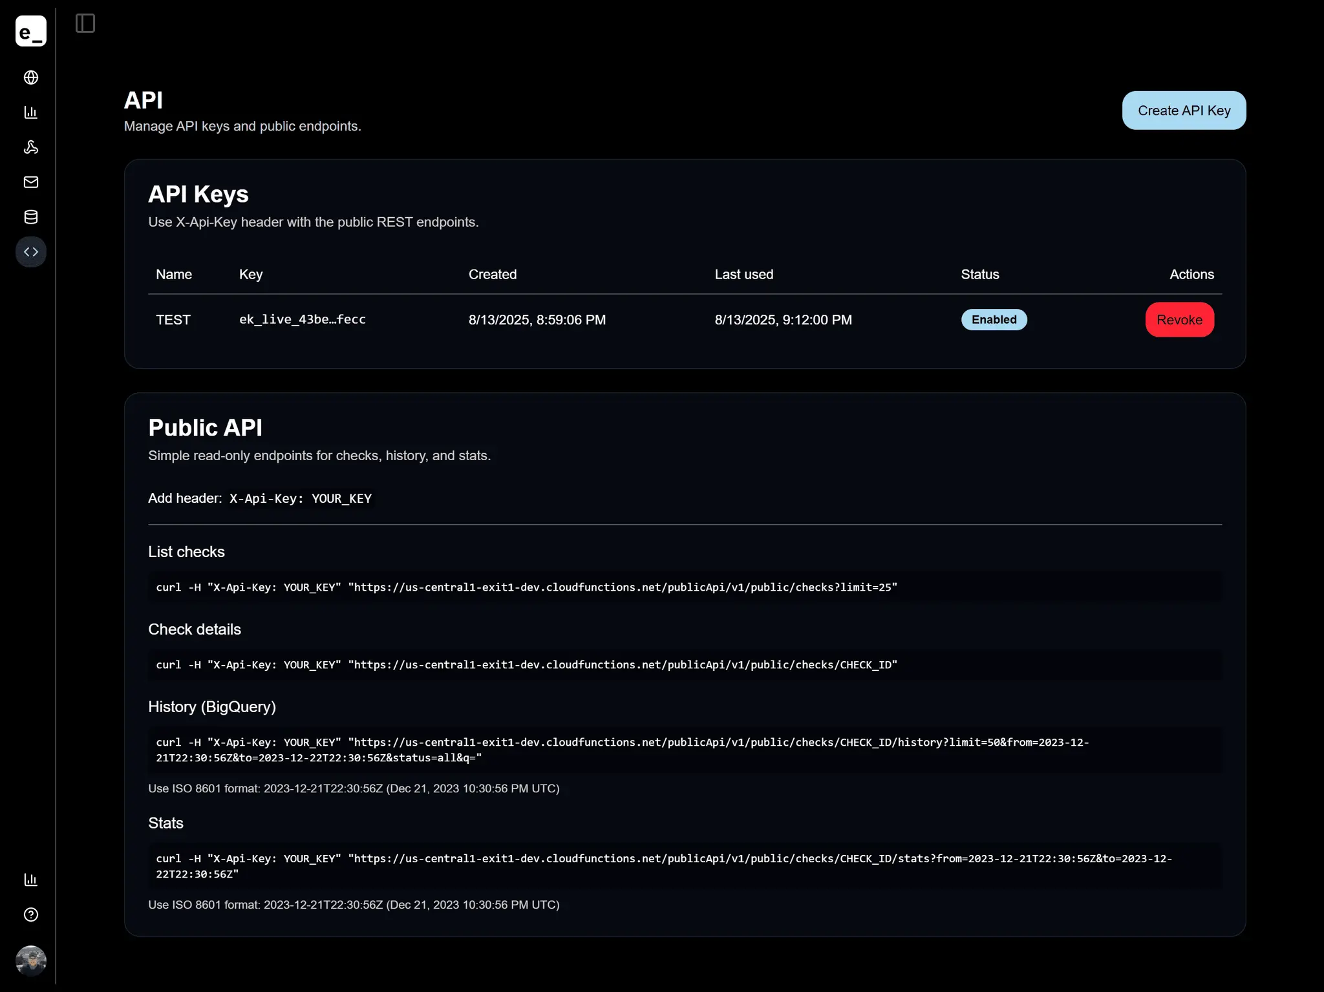
Task: Click the Status column header
Action: [980, 275]
